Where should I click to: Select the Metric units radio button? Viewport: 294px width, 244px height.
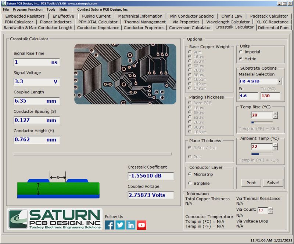pos(241,59)
